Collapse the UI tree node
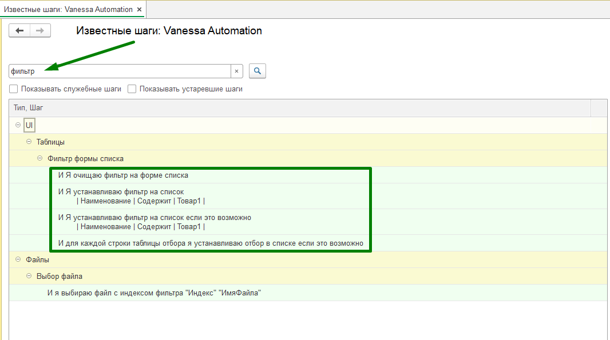610x340 pixels. [18, 125]
